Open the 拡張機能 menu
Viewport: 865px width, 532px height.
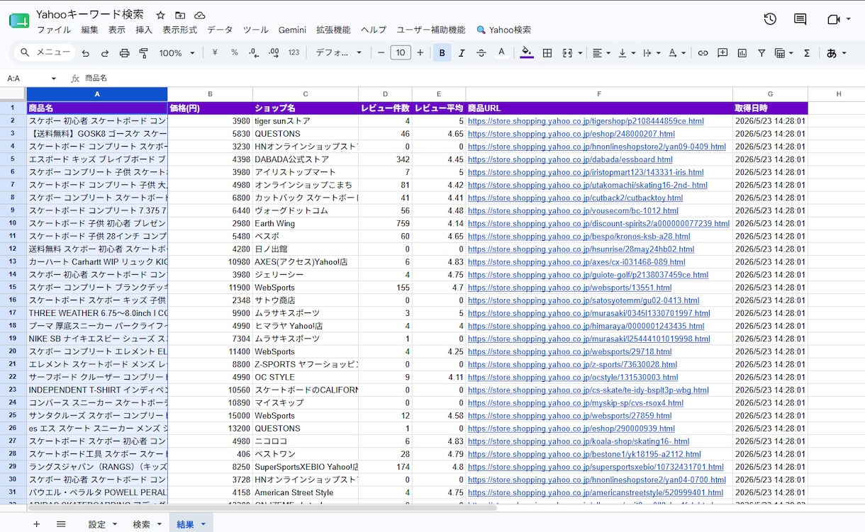pyautogui.click(x=333, y=30)
